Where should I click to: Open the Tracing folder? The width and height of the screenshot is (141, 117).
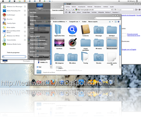pyautogui.click(x=86, y=58)
